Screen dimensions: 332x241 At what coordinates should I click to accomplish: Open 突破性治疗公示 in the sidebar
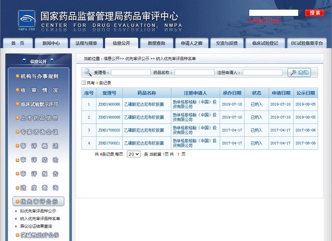pos(40,235)
